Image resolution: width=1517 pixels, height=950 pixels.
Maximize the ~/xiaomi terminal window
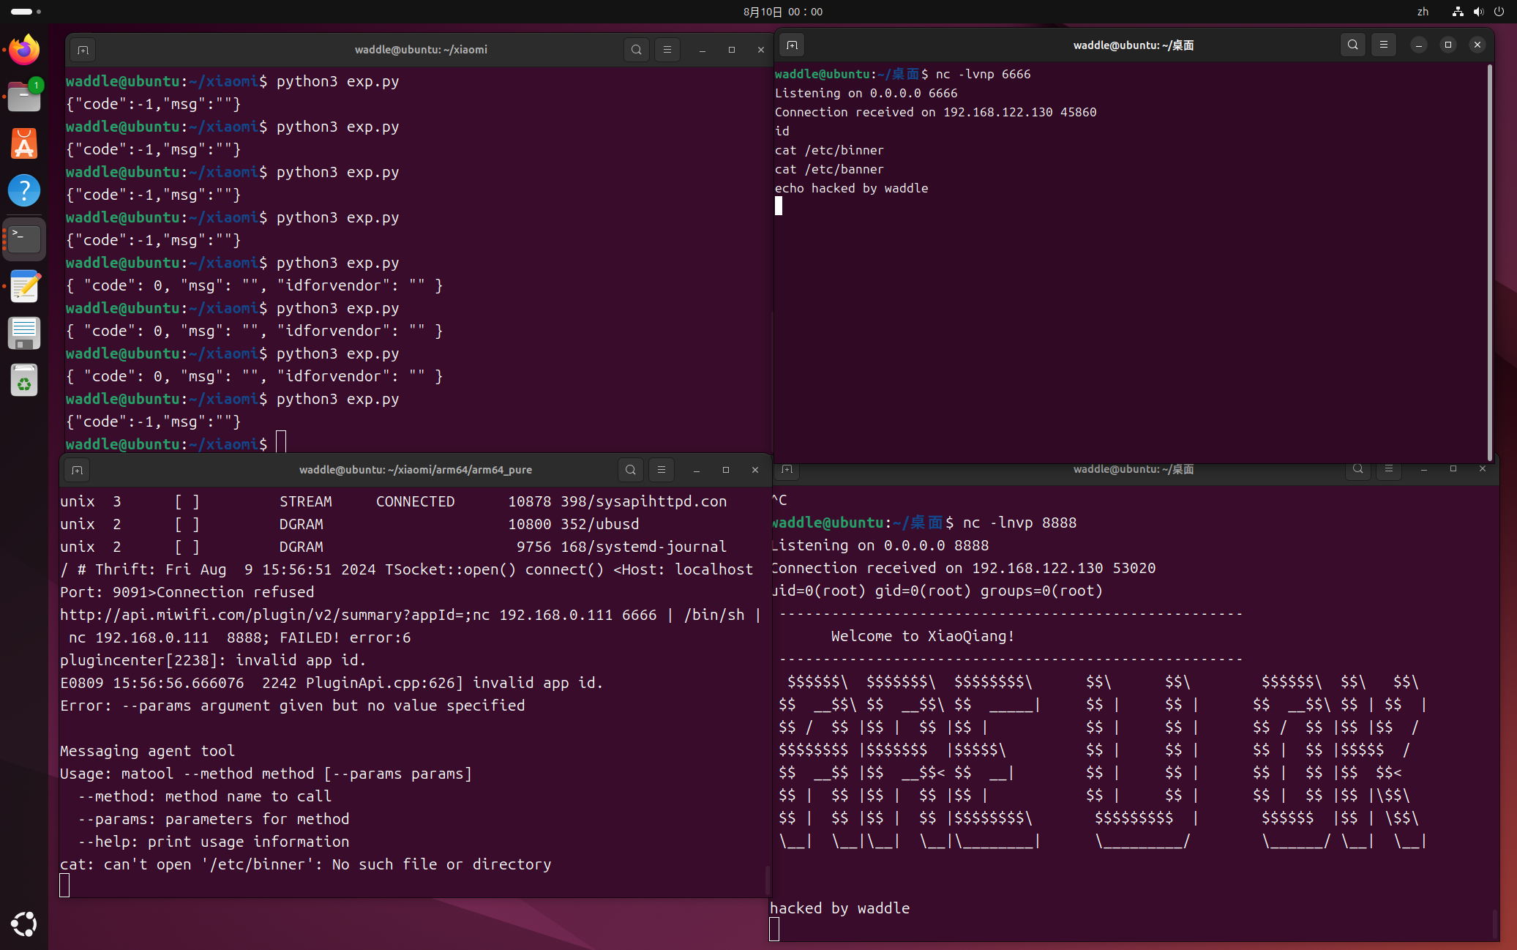click(x=732, y=50)
